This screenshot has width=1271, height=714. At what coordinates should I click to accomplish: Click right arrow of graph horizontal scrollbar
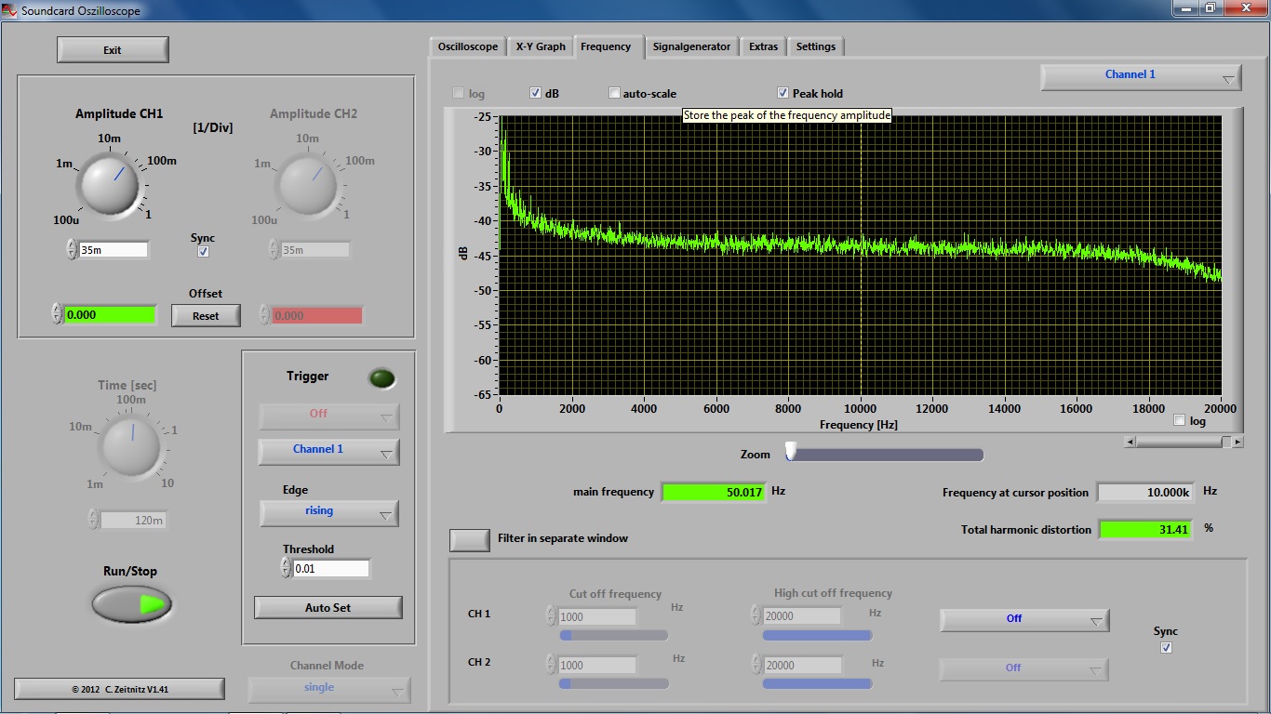click(x=1238, y=443)
